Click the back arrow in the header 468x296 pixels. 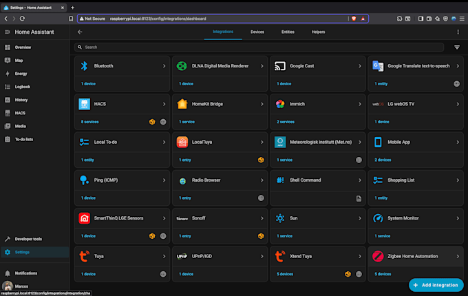click(x=80, y=32)
